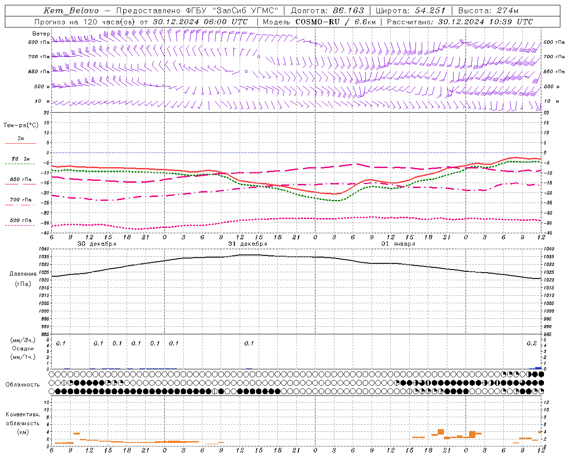Select the model name COSMO-RU / 6.6км

click(336, 22)
